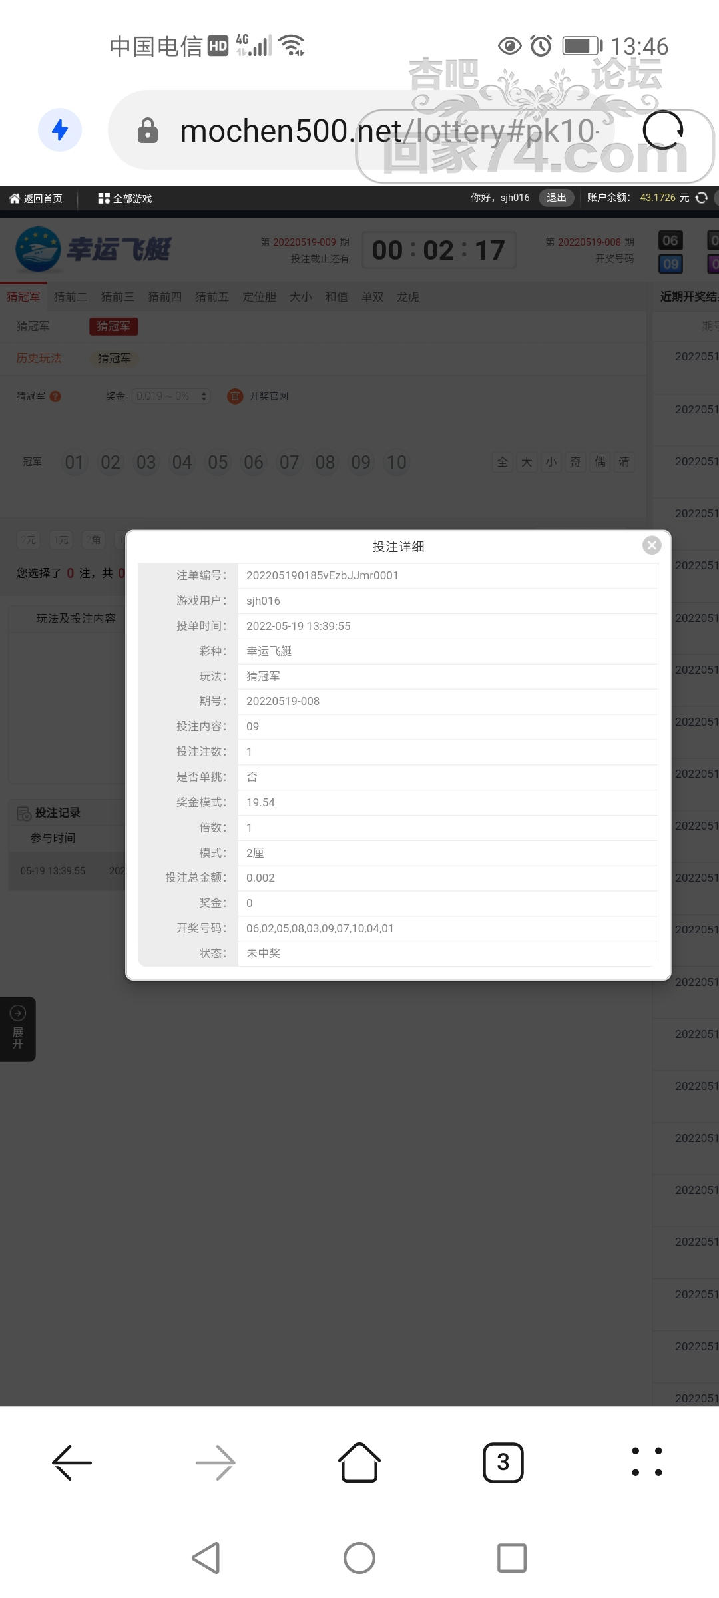The image size is (719, 1598).
Task: Tap the lightning bolt browser icon
Action: [x=60, y=130]
